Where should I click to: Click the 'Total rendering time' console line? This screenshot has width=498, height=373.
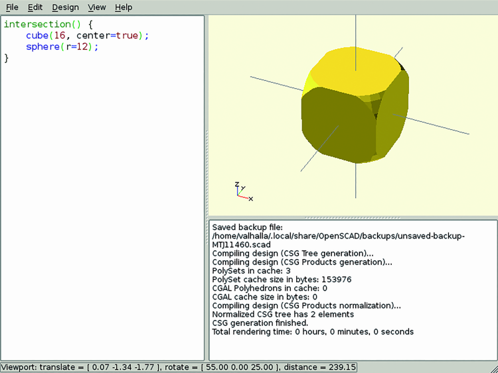312,331
